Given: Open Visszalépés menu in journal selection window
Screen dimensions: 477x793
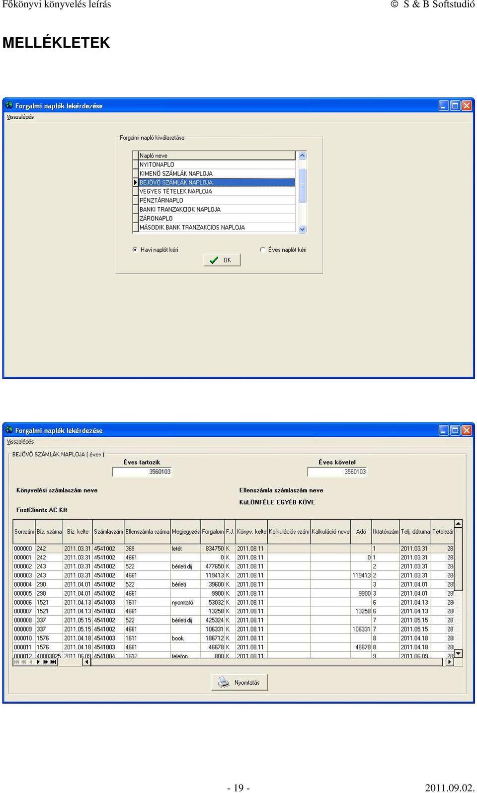Looking at the screenshot, I should tap(20, 117).
